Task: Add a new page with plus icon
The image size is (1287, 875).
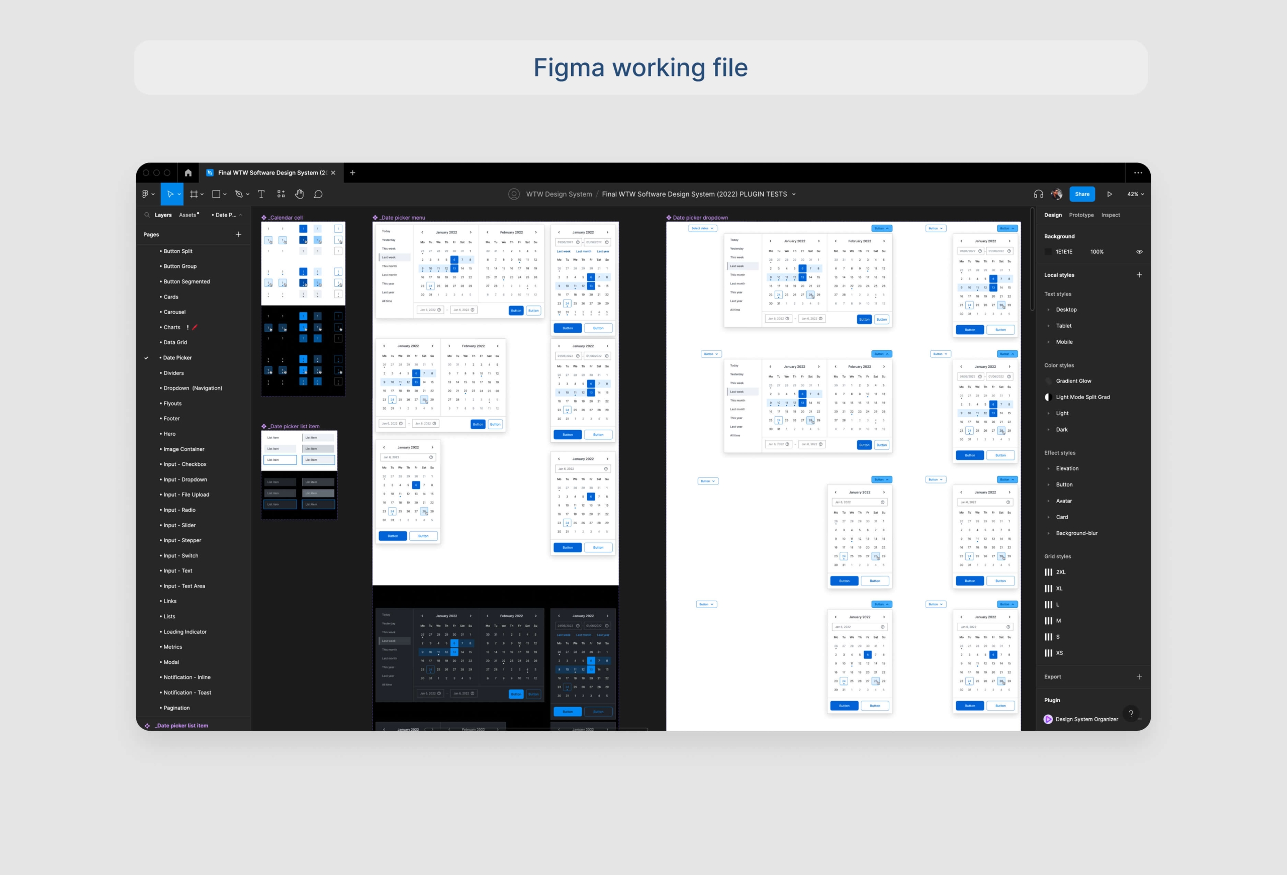Action: click(x=238, y=234)
